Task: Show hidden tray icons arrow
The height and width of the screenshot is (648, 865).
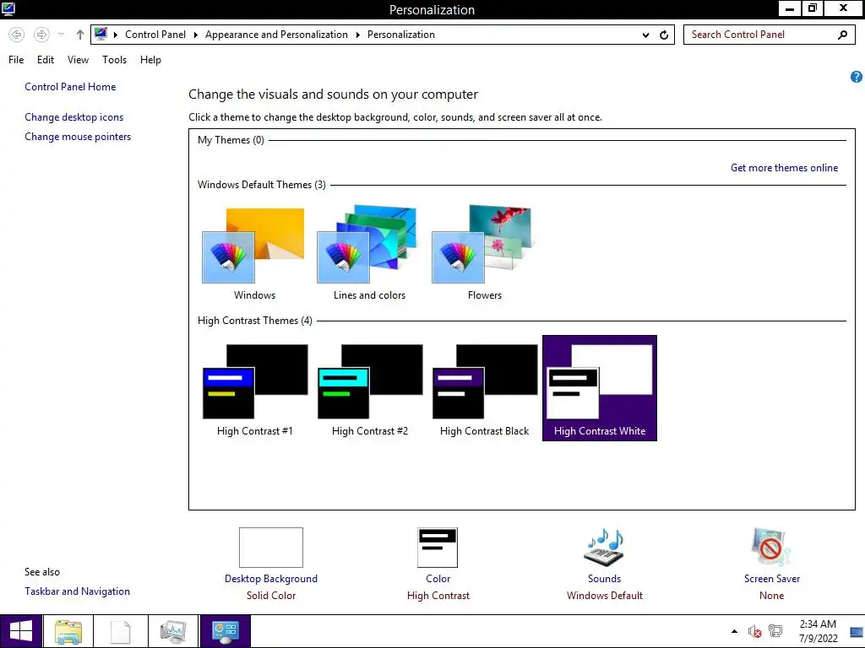Action: click(x=734, y=631)
